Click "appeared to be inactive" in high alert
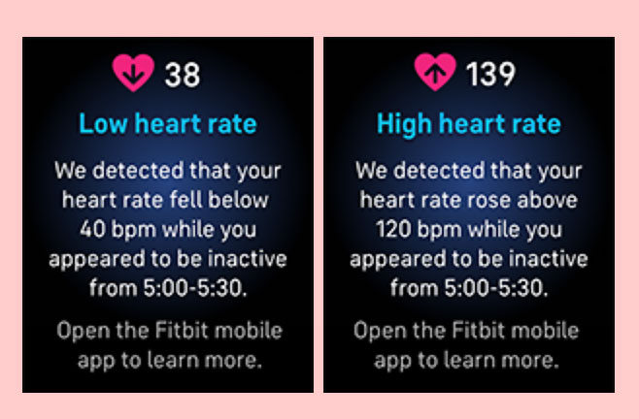The image size is (639, 419). pyautogui.click(x=468, y=259)
